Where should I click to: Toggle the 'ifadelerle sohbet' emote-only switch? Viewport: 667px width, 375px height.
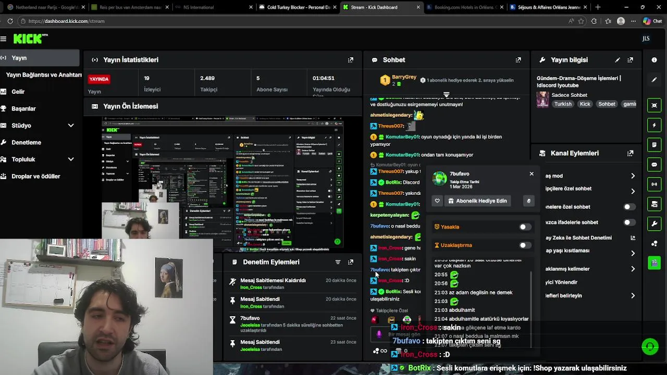629,222
